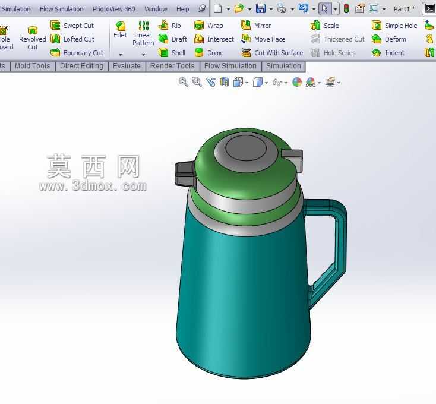The width and height of the screenshot is (436, 404).
Task: Choose the Linear Pattern tool
Action: click(x=143, y=34)
